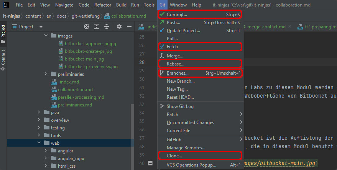Open parallel-processing.md in project tree
Screen dimensions: 337x170
coord(81,97)
